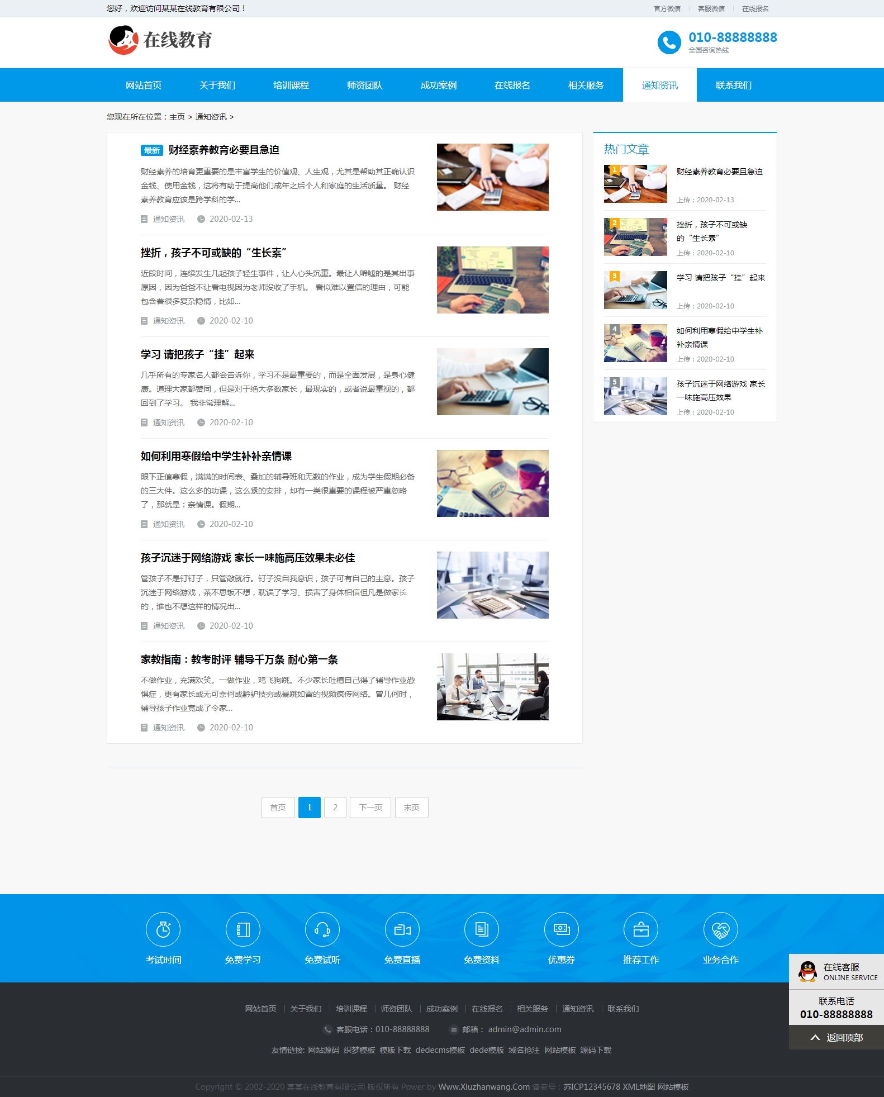Open the 业务合作 handshake icon
The width and height of the screenshot is (884, 1097).
(720, 929)
